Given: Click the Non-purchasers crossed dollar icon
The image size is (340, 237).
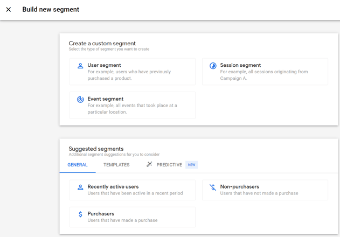Looking at the screenshot, I should pos(213,187).
